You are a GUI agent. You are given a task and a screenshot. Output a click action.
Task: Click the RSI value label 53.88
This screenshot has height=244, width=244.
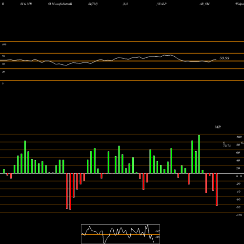[224, 58]
